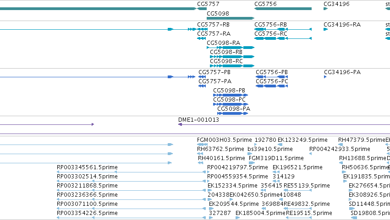
Task: Select transcript CG5098-RA
Action: click(223, 43)
